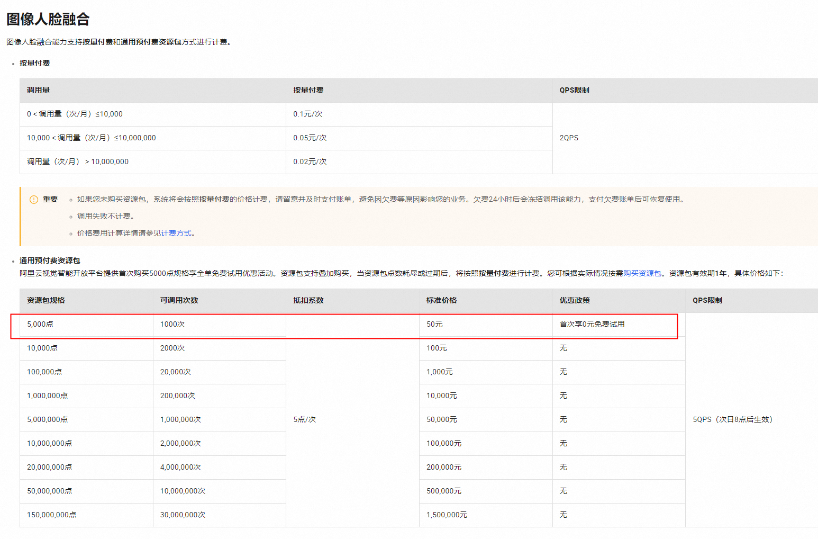The width and height of the screenshot is (818, 539).
Task: Select the 50,000,000点 package cell
Action: tap(86, 491)
